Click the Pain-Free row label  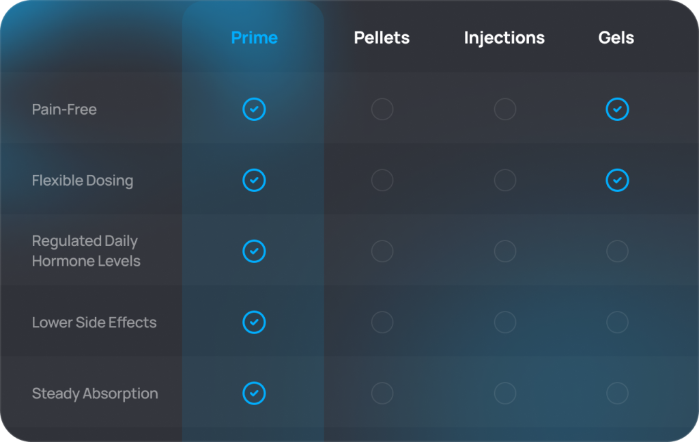click(x=64, y=109)
